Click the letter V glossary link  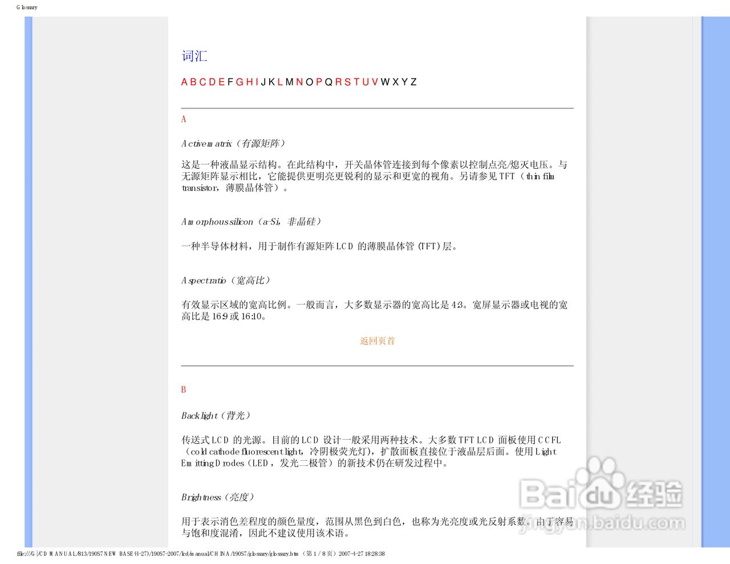374,82
